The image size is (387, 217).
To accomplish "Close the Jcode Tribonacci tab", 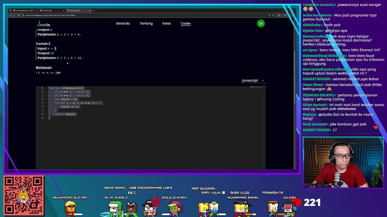I will 90,11.
